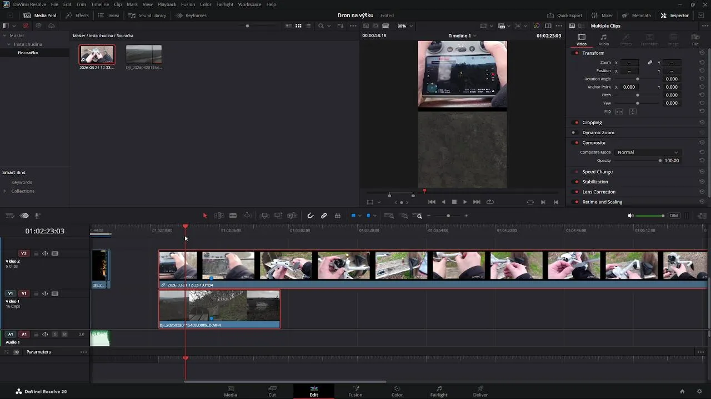
Task: Switch to the Deliver page tab
Action: pyautogui.click(x=480, y=391)
